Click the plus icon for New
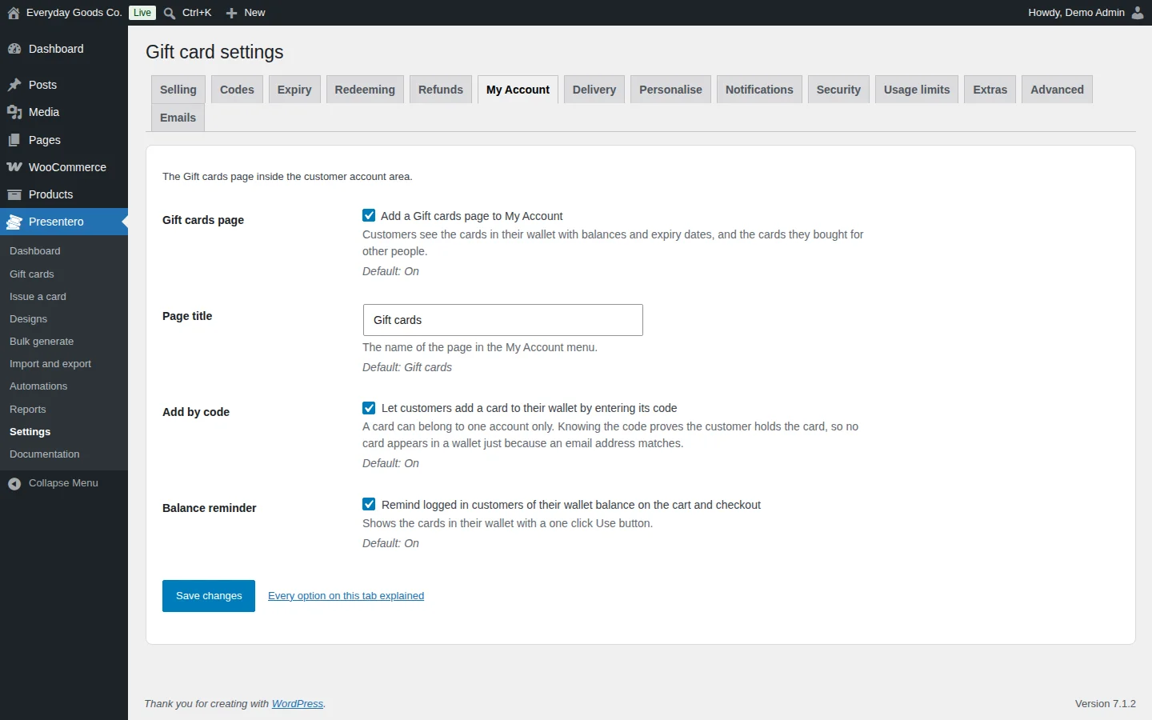The width and height of the screenshot is (1152, 720). 231,13
